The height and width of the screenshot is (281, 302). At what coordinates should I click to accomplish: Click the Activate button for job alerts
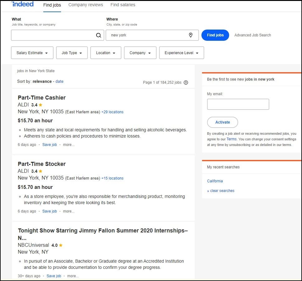click(223, 122)
